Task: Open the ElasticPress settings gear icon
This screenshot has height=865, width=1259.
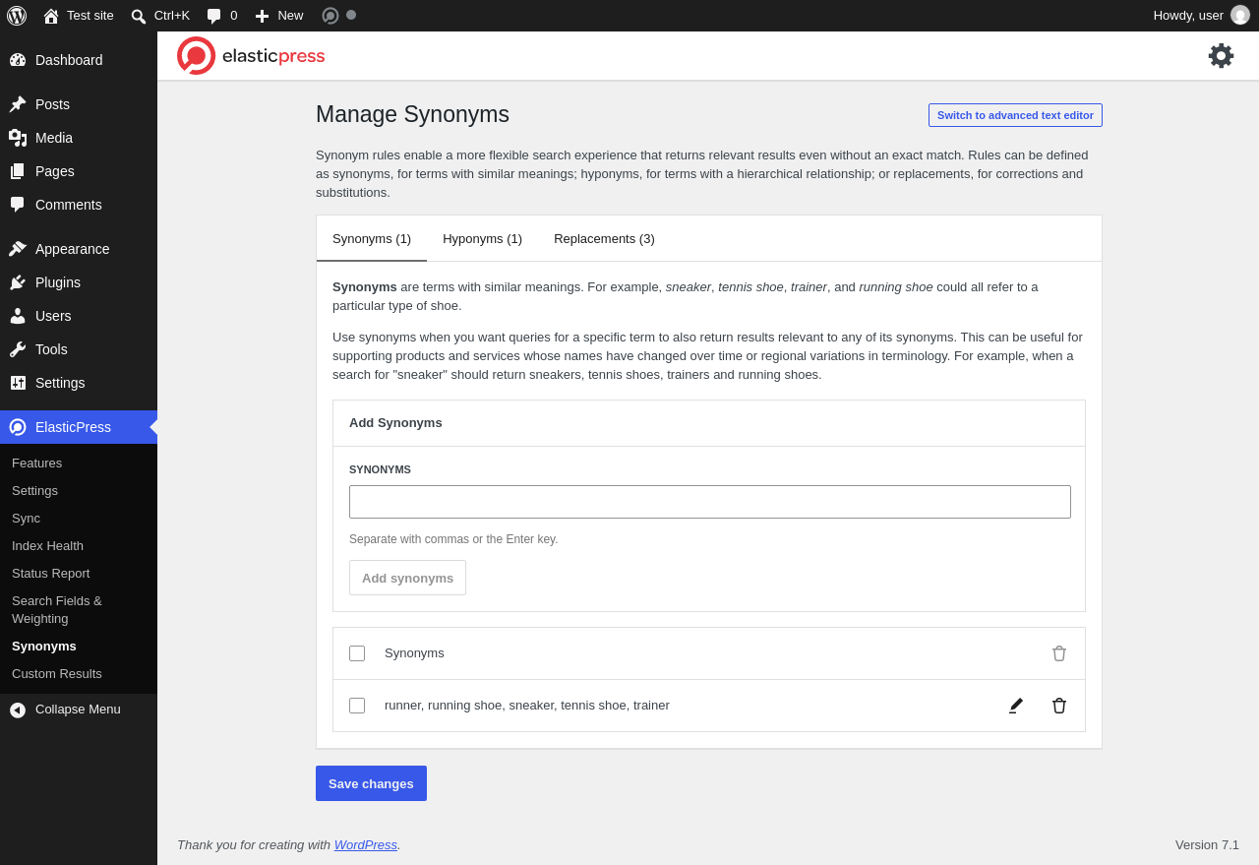Action: click(x=1221, y=56)
